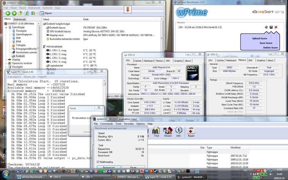Click the EVEREST green forward arrow

coord(14,13)
